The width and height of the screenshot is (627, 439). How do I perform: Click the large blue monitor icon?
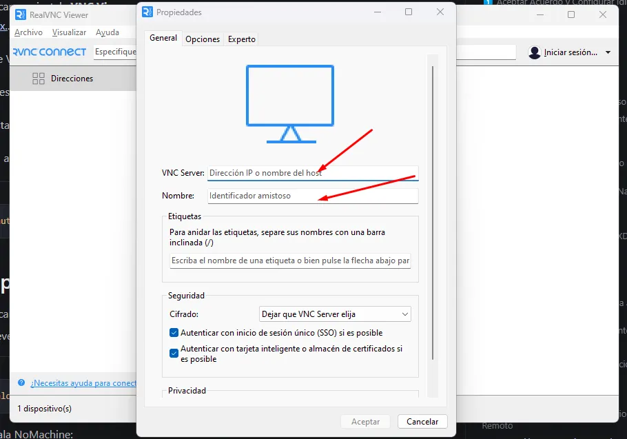point(290,103)
